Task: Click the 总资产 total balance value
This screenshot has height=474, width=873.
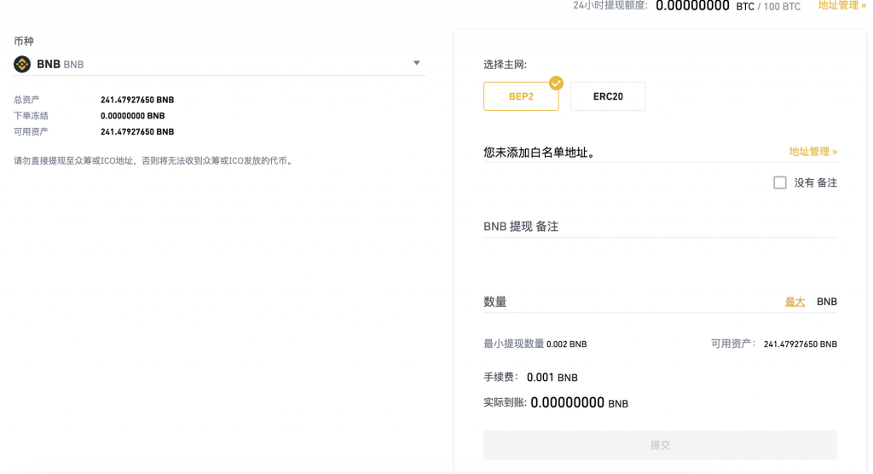Action: (x=137, y=100)
